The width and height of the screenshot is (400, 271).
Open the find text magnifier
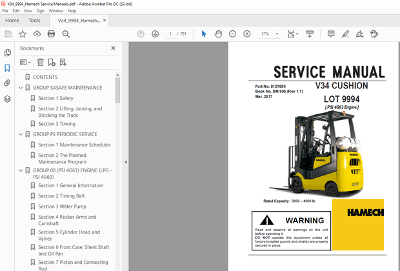66,34
